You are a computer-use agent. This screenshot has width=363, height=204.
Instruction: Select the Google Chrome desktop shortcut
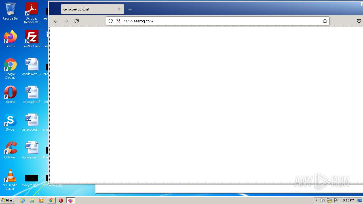pos(10,69)
